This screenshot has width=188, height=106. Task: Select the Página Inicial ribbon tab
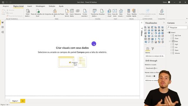(18, 6)
